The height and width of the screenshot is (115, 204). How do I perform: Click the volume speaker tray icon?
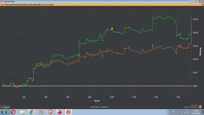188,112
